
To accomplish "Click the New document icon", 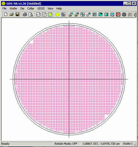I will [x=6, y=14].
